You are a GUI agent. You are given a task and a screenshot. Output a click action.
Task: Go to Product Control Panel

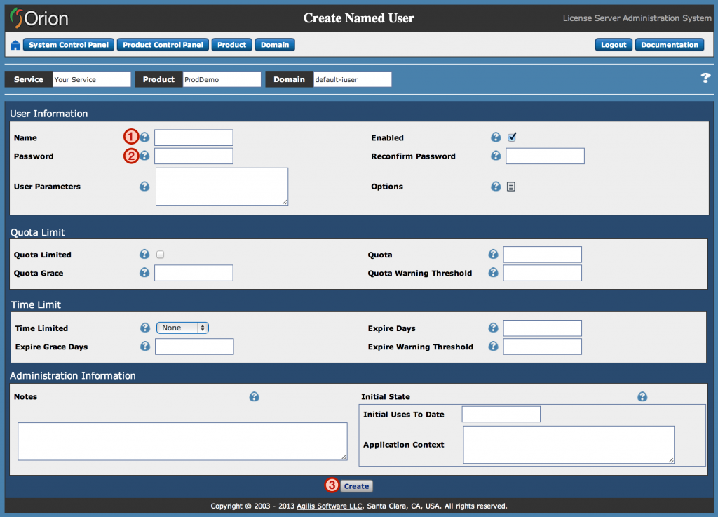coord(163,45)
